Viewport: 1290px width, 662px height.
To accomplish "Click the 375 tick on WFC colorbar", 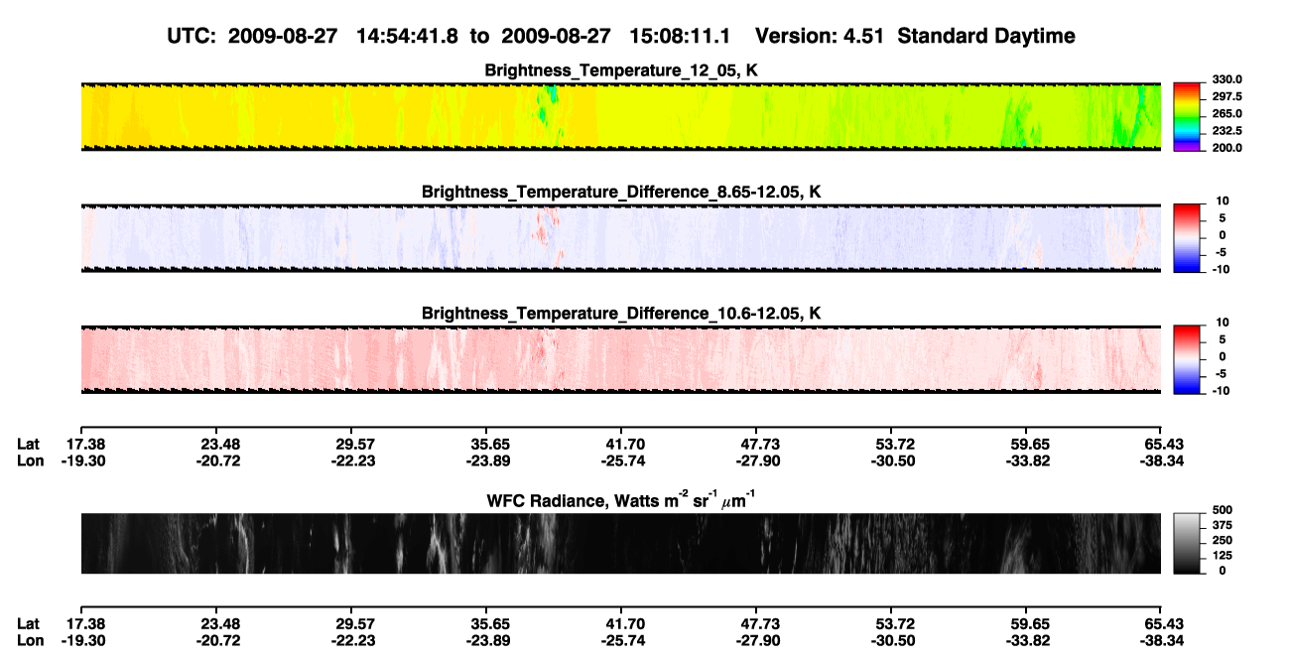I will point(1221,525).
